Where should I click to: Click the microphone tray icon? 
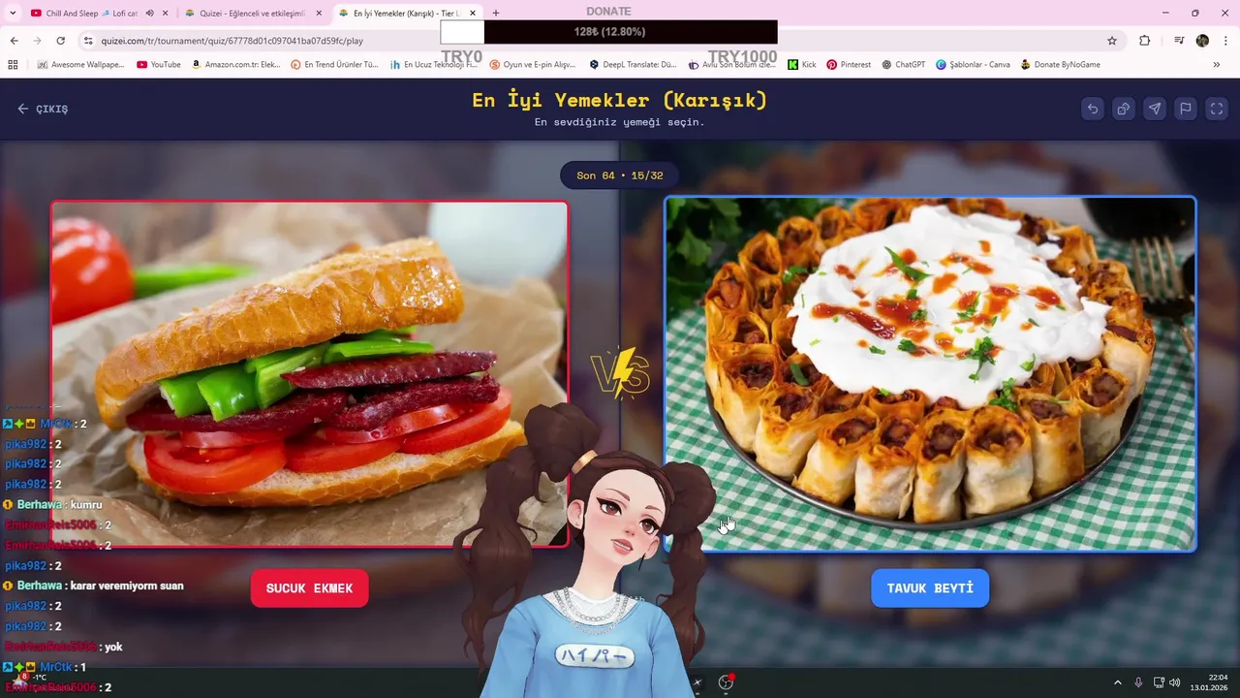[x=1138, y=682]
